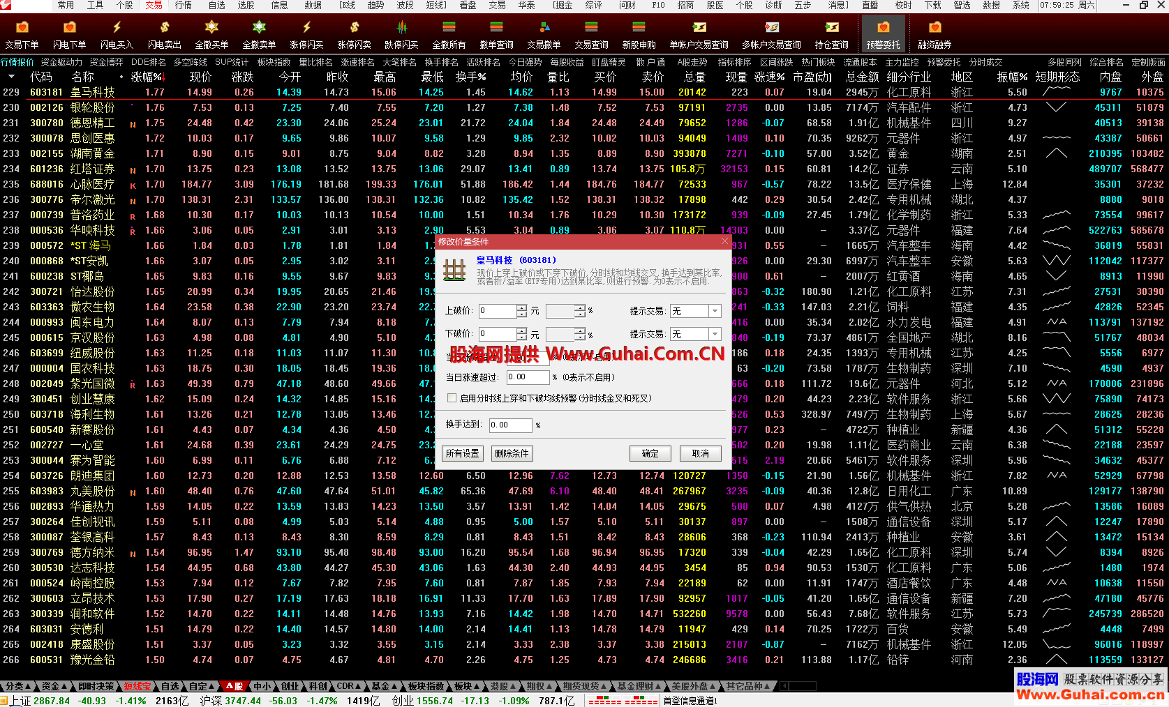
Task: Click the 删除条件 button
Action: tap(512, 453)
